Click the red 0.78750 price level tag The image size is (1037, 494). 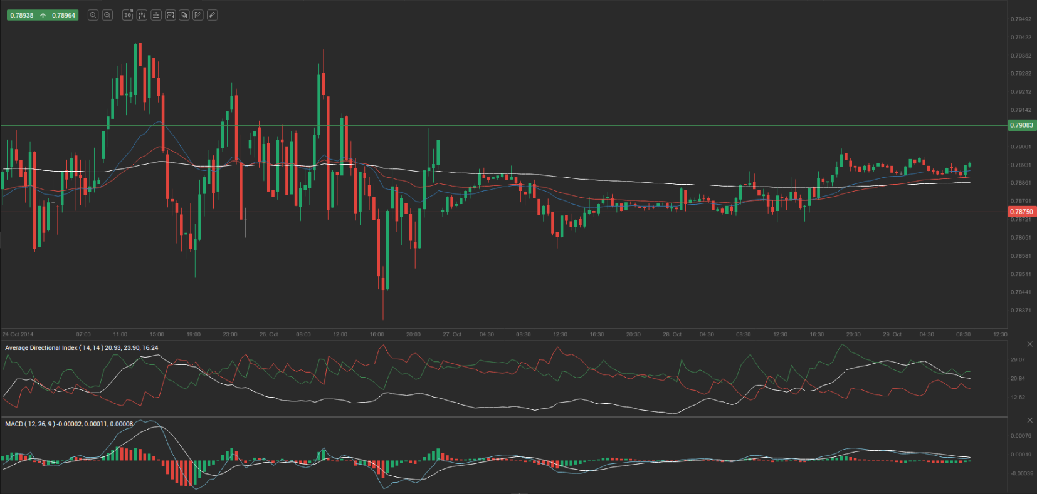(x=1021, y=212)
